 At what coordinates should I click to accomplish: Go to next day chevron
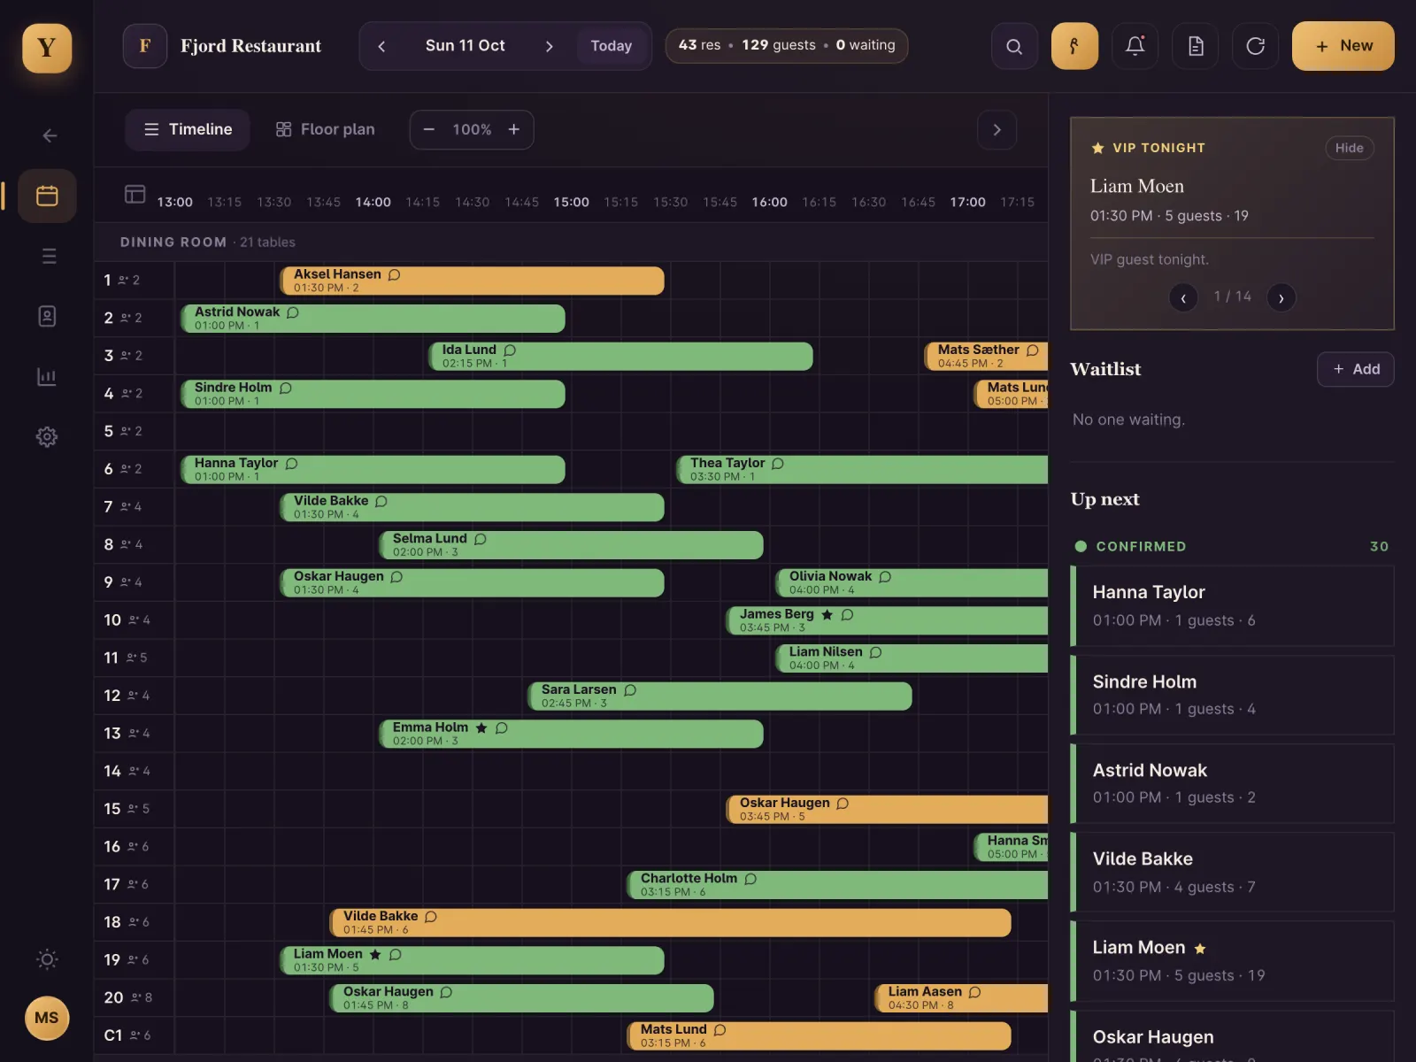point(550,46)
